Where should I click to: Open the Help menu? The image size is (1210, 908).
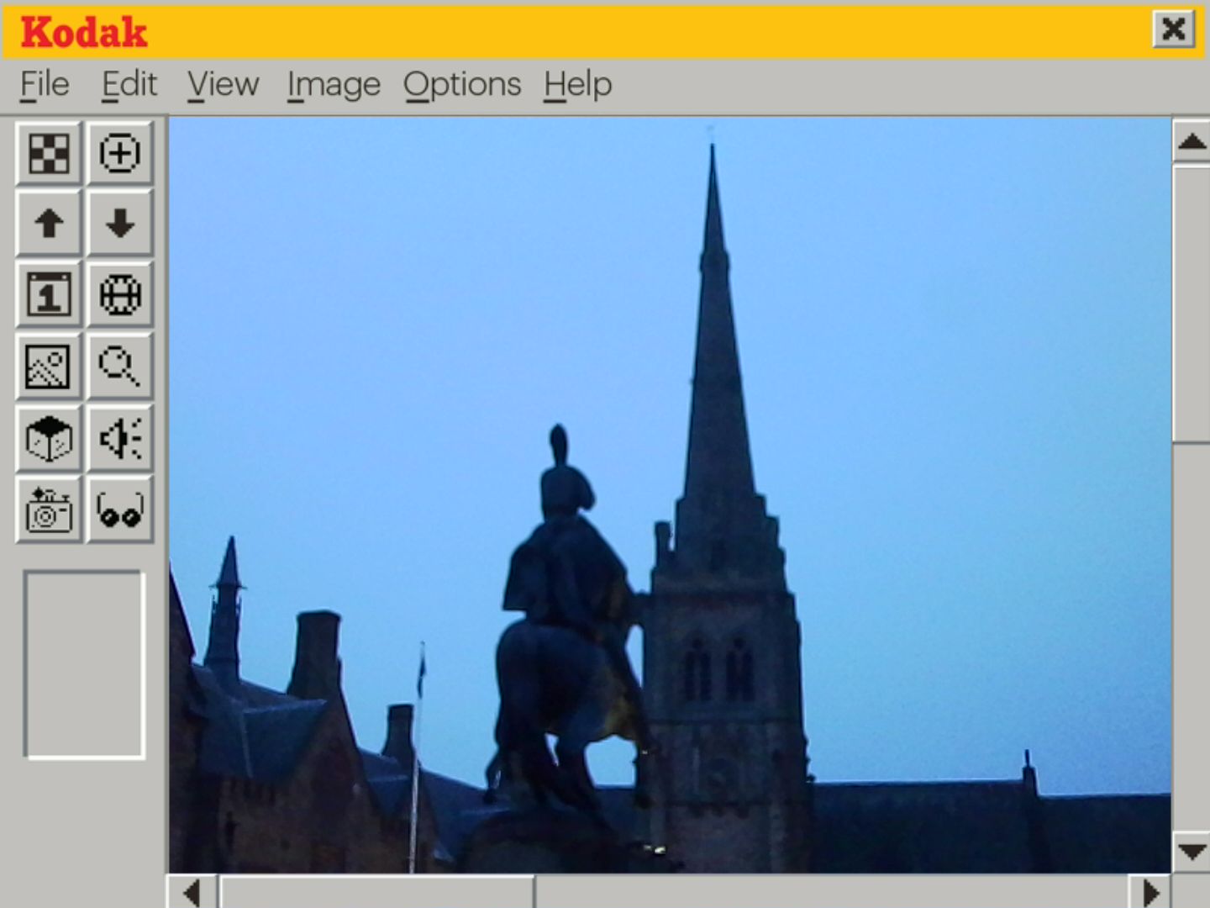pyautogui.click(x=578, y=85)
